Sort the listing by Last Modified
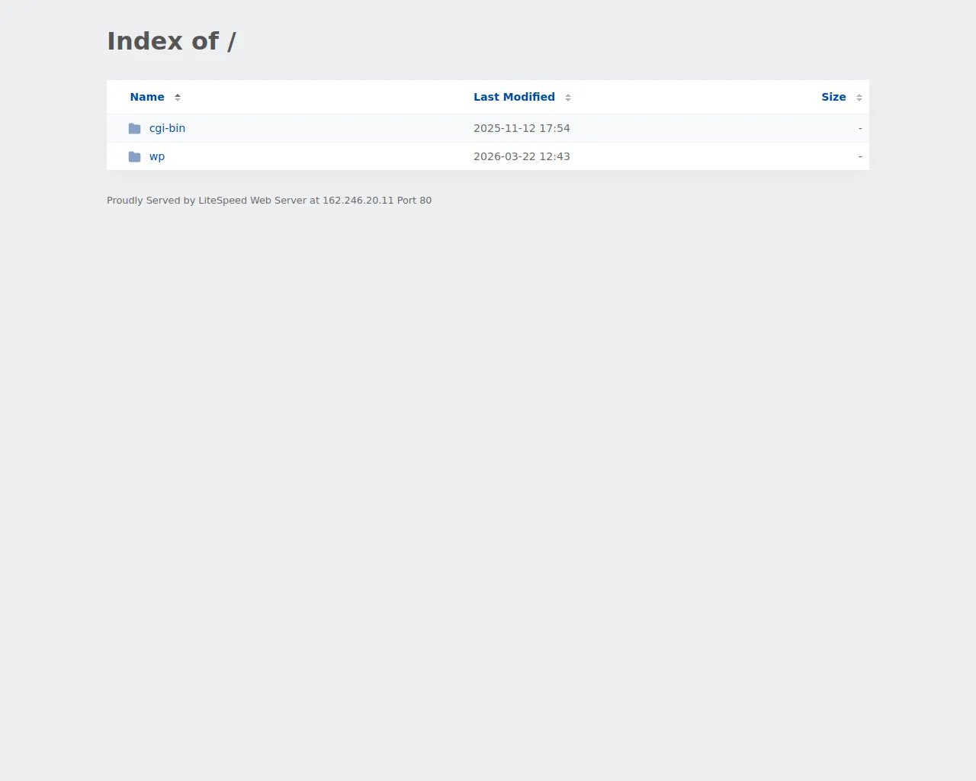976x781 pixels. pyautogui.click(x=514, y=97)
